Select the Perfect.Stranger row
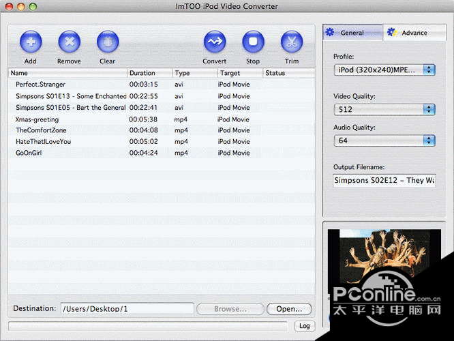454x341 pixels. (162, 85)
